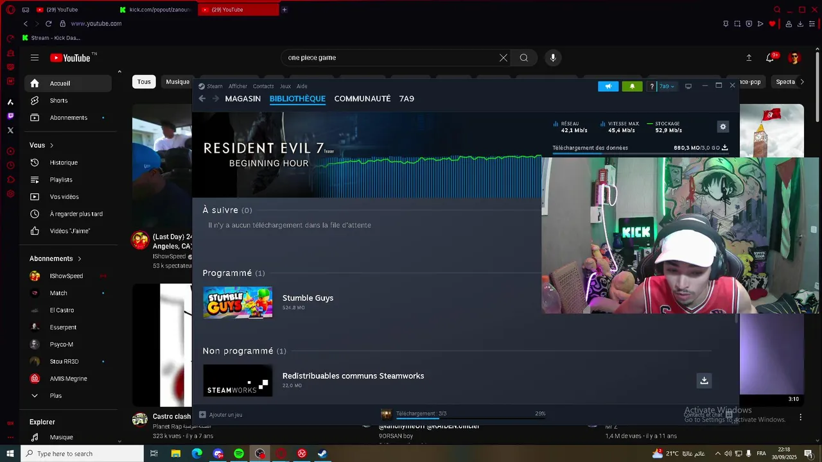
Task: Expand the Vous section chevron
Action: click(51, 146)
